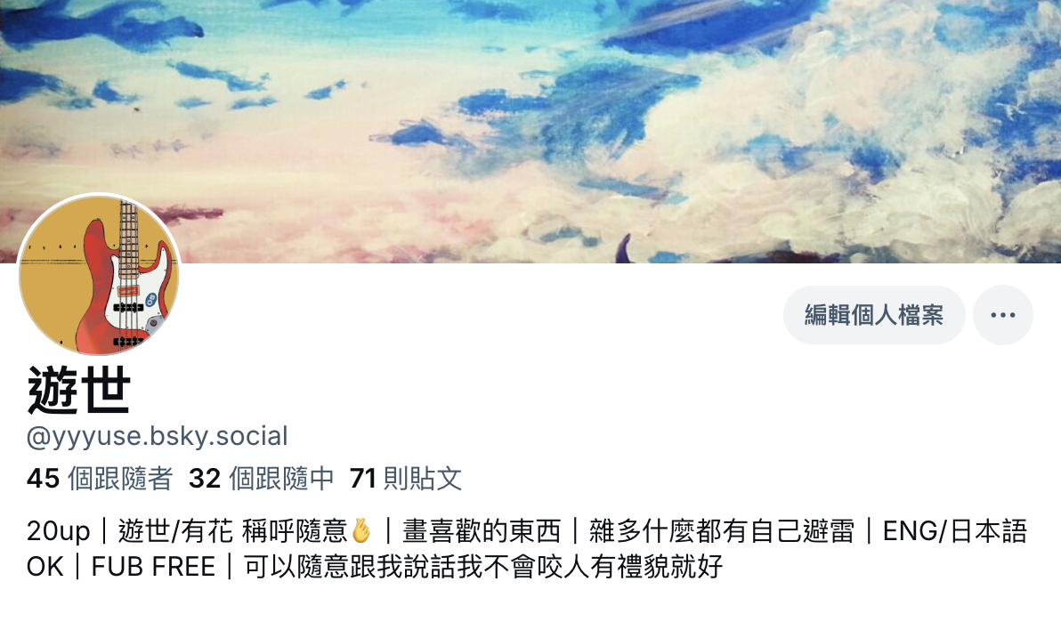Viewport: 1061px width, 630px height.
Task: Open the 45 個跟隨者 followers list
Action: (x=100, y=479)
